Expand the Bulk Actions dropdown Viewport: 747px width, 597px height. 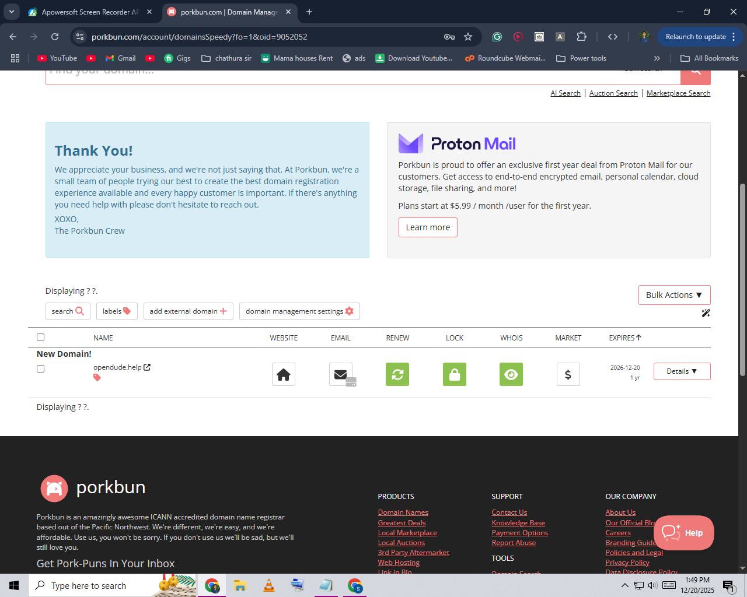click(x=674, y=295)
